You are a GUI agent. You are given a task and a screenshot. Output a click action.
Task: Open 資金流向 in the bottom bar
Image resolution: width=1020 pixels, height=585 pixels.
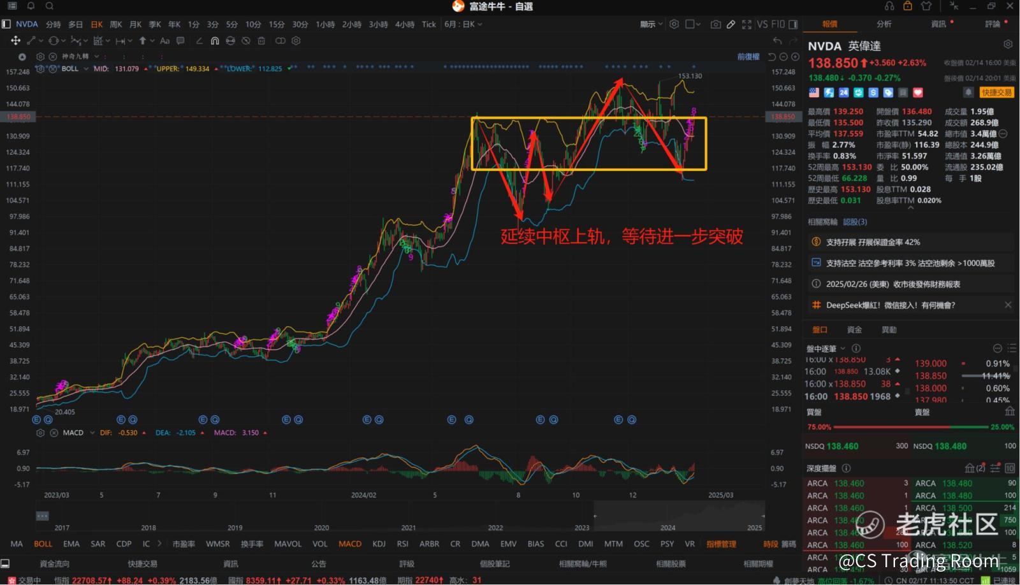(55, 564)
